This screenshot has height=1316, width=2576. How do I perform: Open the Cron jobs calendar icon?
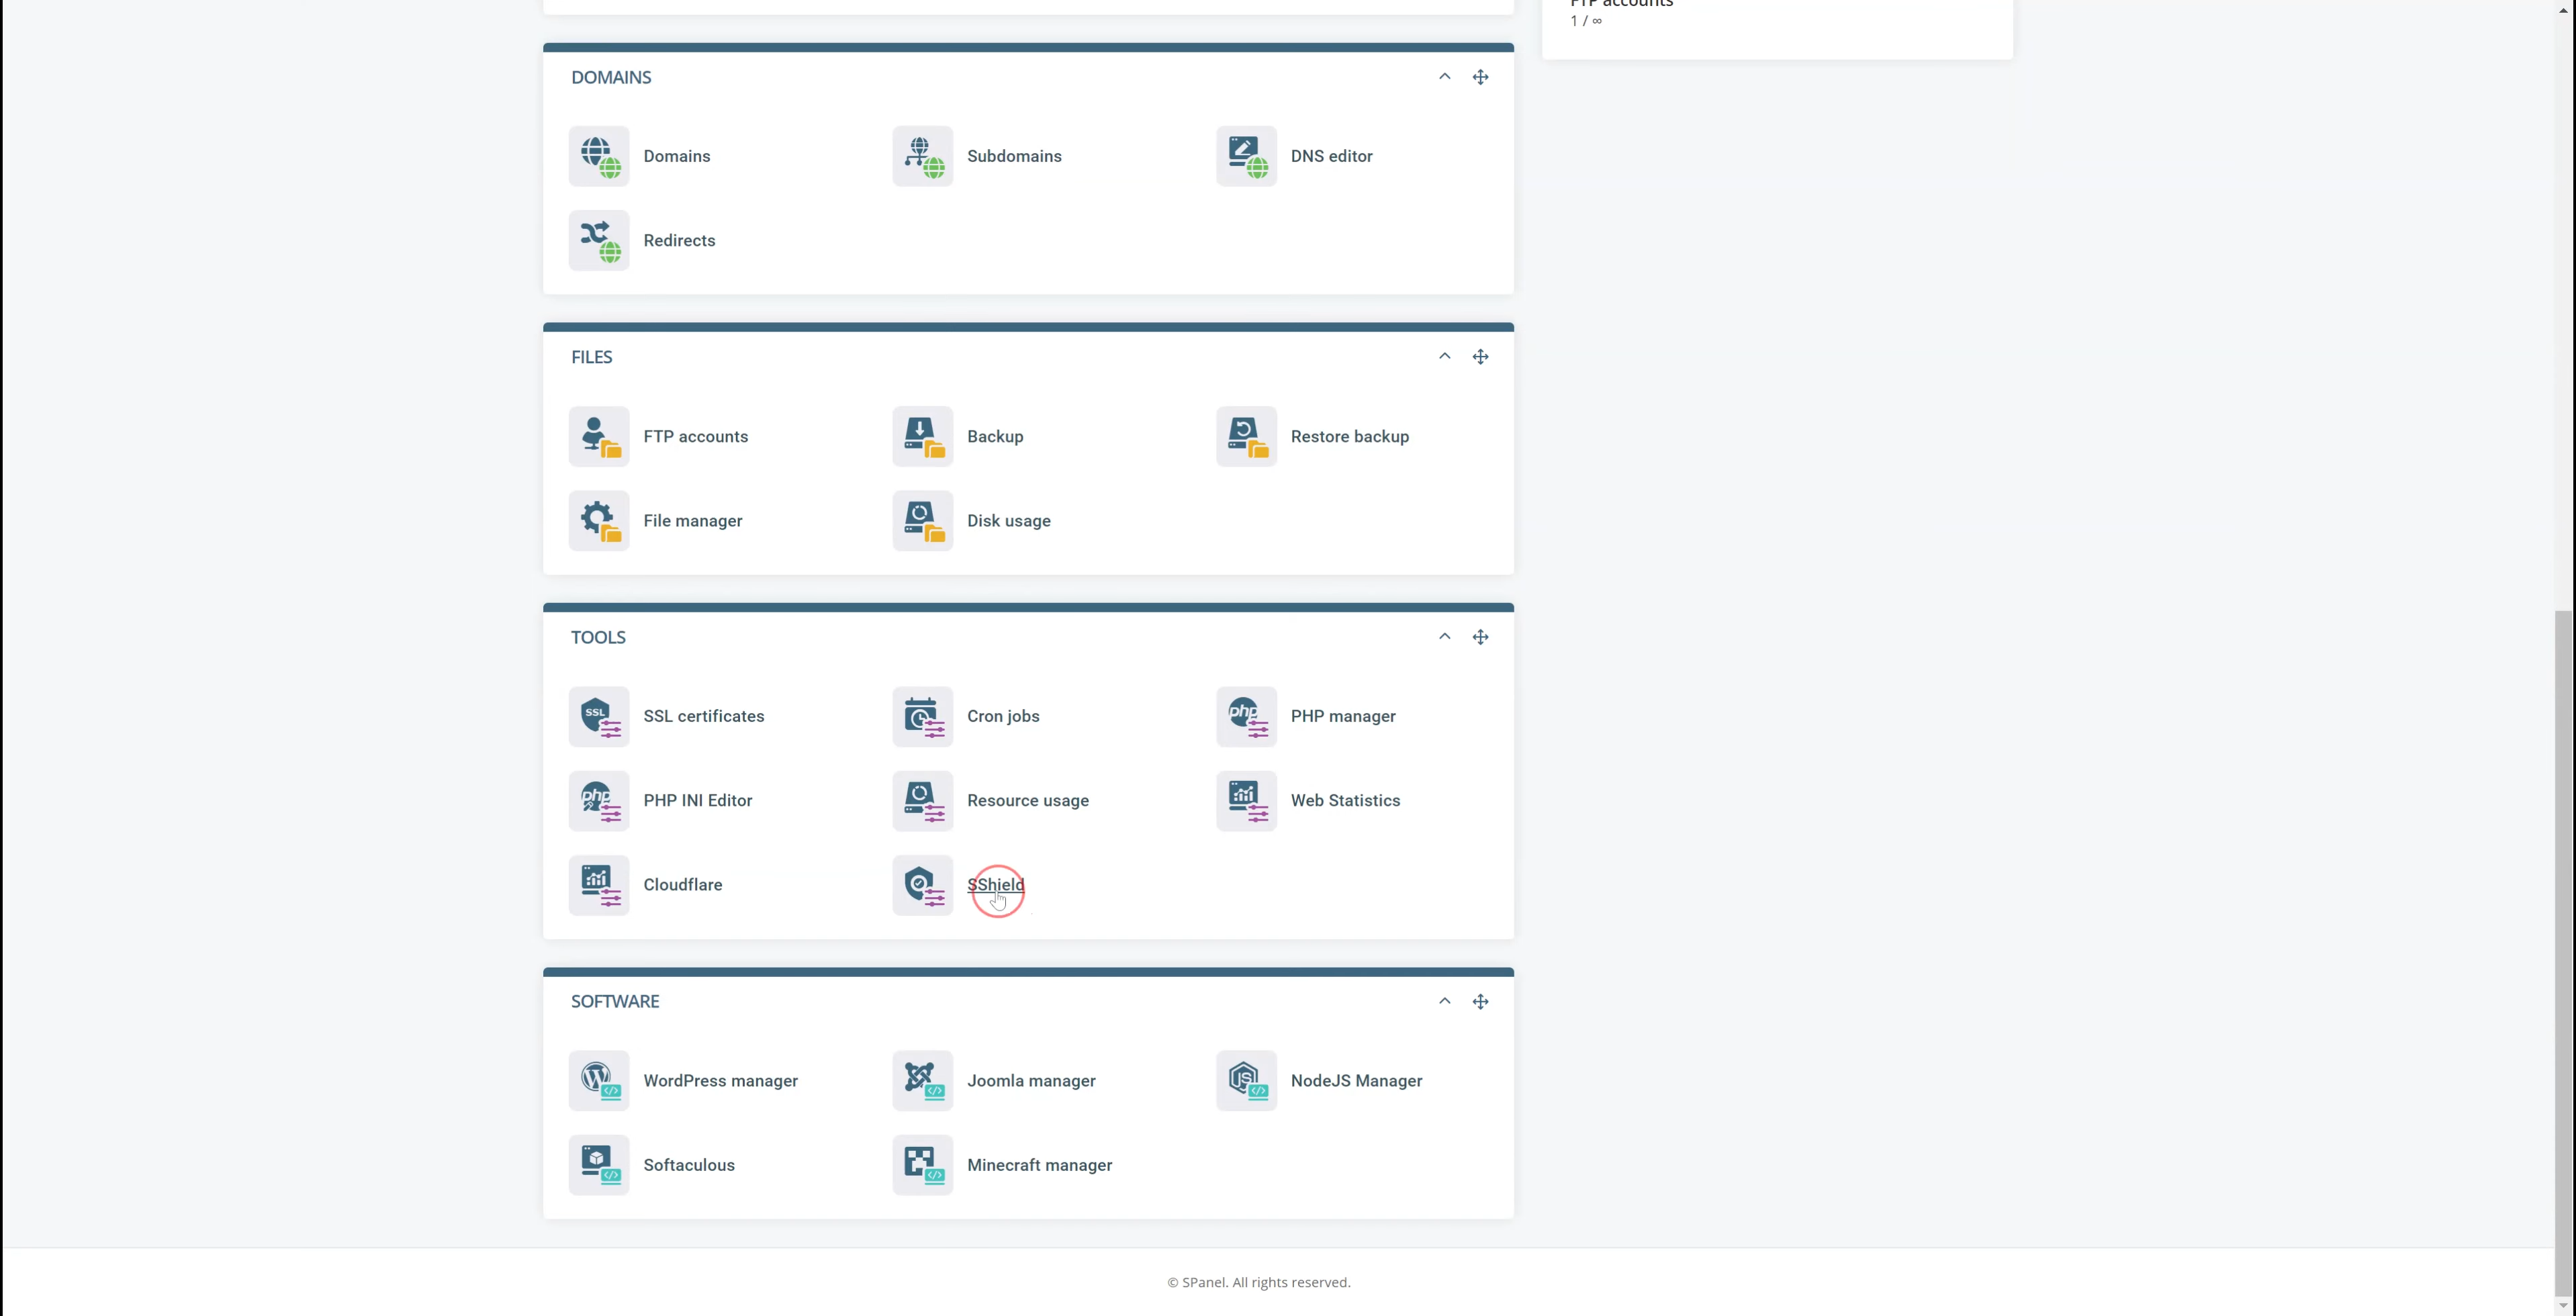pos(922,716)
